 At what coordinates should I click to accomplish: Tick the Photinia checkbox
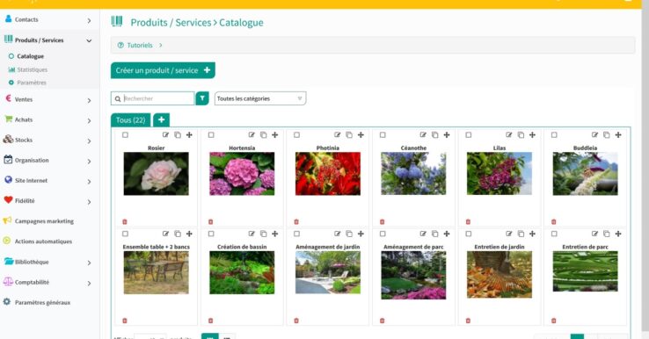point(296,134)
